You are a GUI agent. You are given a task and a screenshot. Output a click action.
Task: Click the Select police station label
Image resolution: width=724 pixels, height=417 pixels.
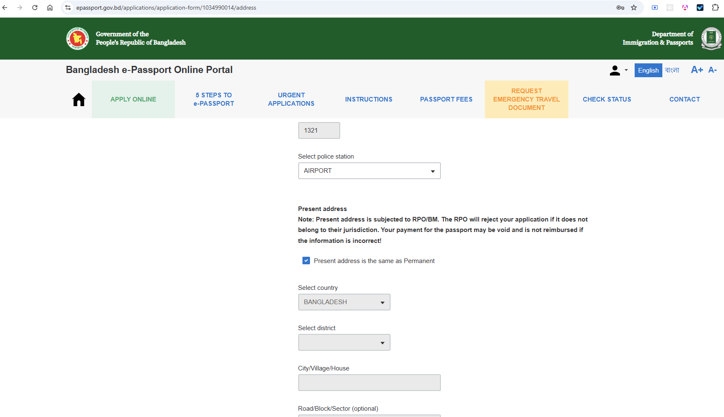(326, 156)
